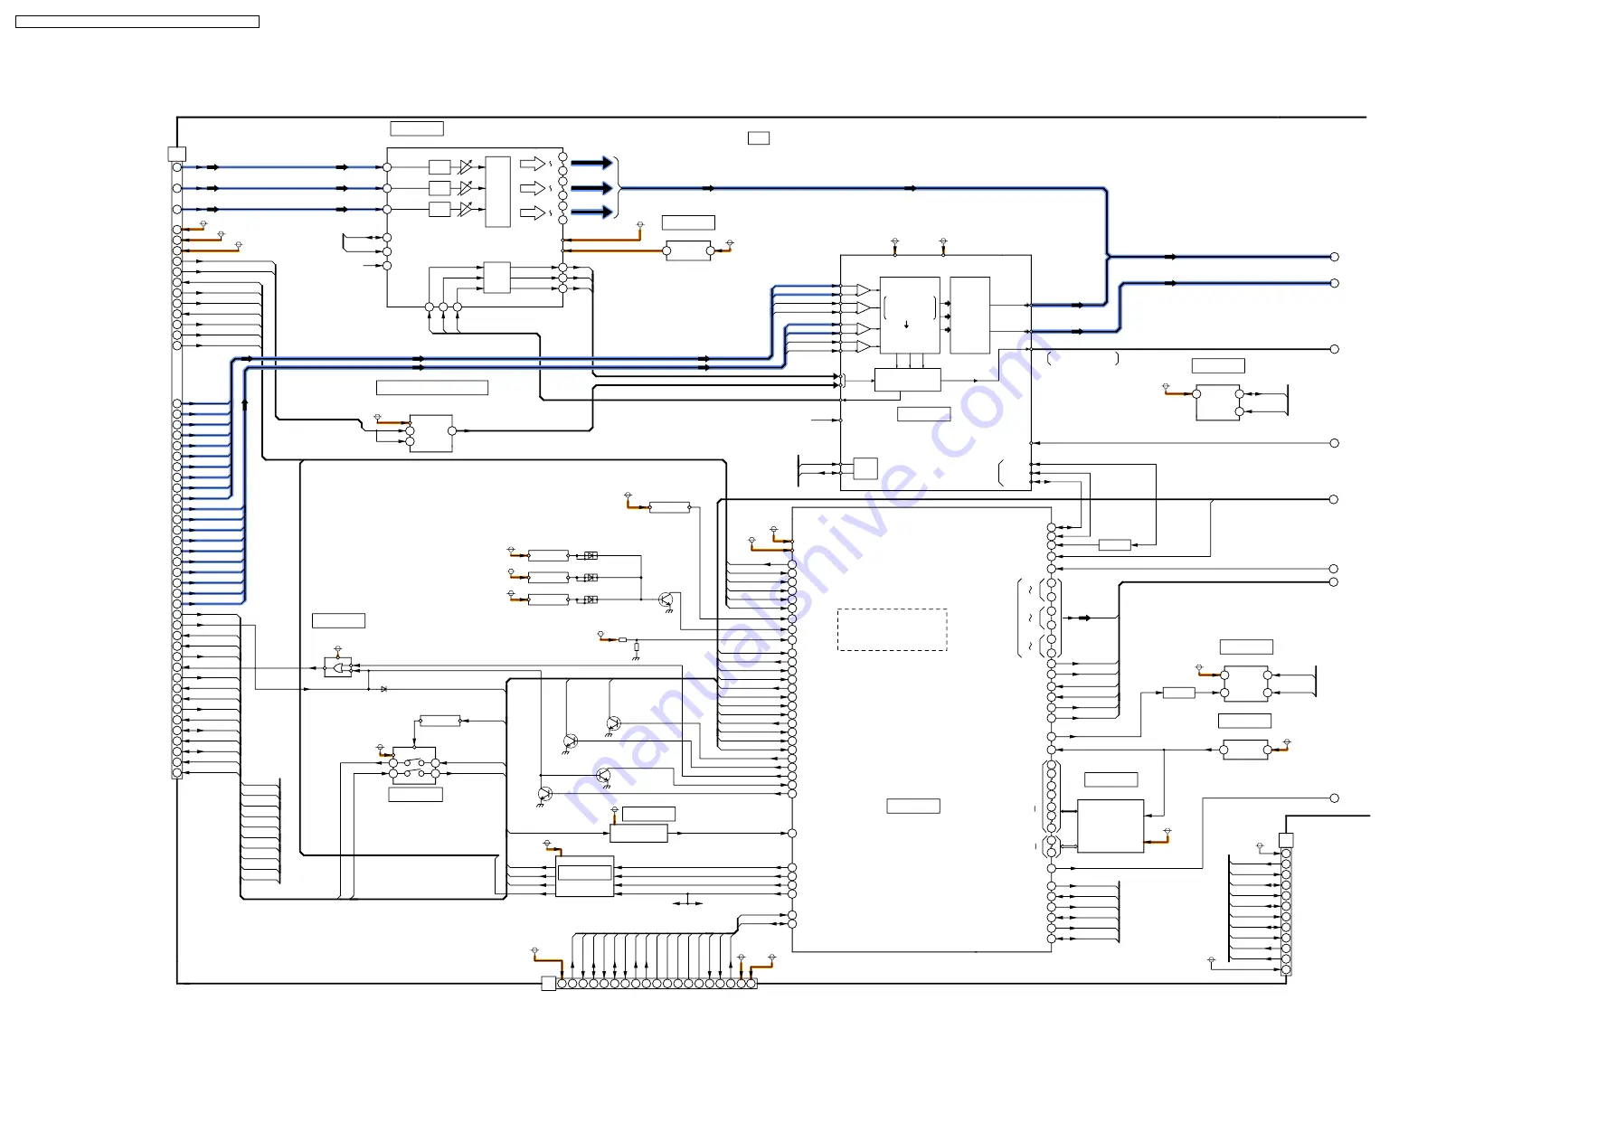The height and width of the screenshot is (1142, 1616).
Task: Click the topmost tilde symbol beside the large IC
Action: click(1030, 590)
